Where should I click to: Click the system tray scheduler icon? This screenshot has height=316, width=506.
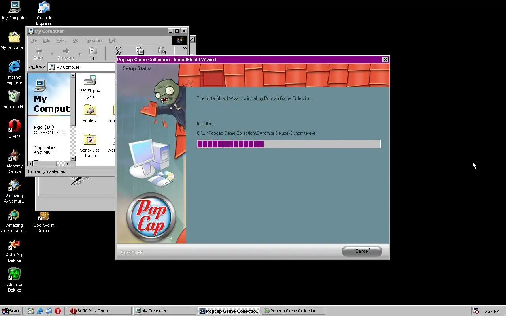point(476,311)
